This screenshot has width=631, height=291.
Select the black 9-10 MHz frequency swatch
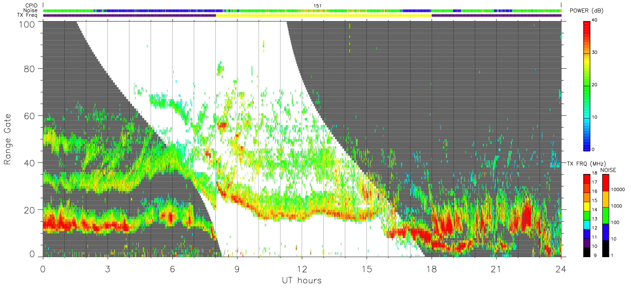click(586, 251)
